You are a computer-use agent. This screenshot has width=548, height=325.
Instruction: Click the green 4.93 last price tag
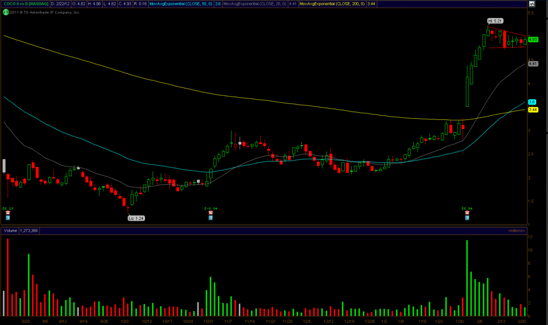coord(533,40)
